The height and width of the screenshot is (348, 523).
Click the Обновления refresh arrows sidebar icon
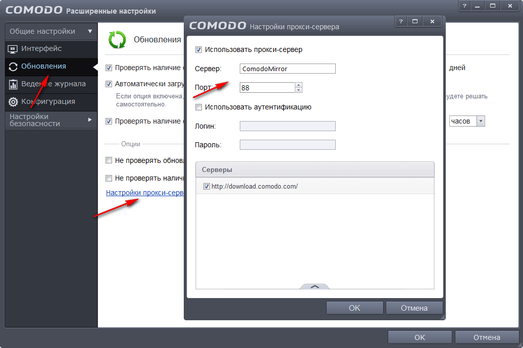[x=13, y=67]
